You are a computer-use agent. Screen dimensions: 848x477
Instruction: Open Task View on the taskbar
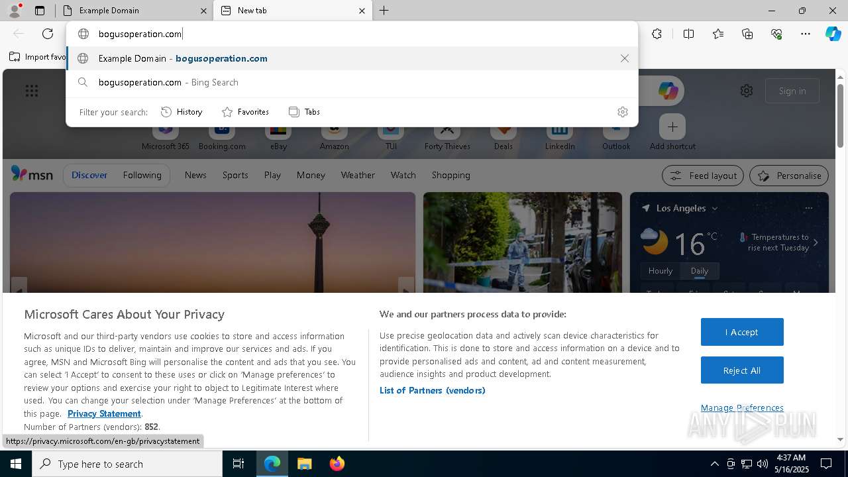(x=238, y=464)
